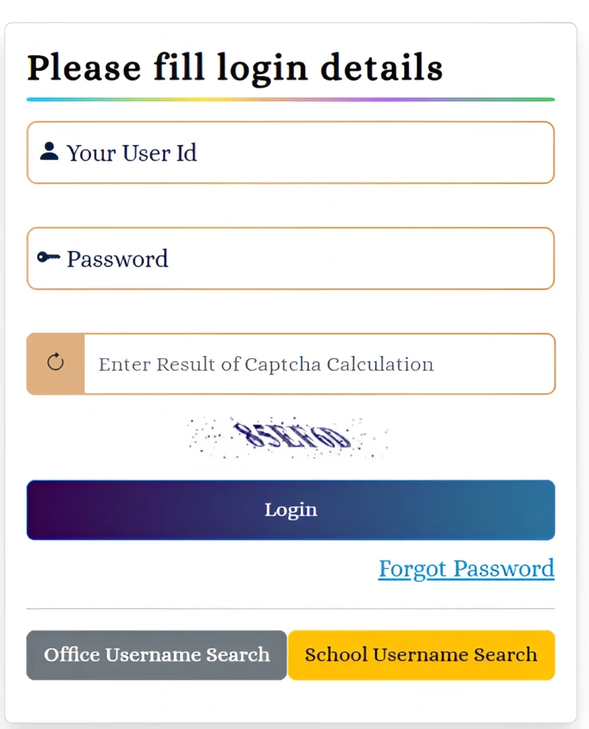
Task: Click the School Username Search button
Action: click(421, 655)
